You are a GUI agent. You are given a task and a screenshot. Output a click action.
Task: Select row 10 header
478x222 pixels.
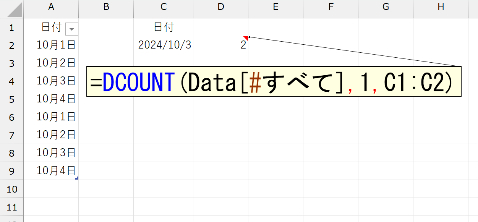pos(11,189)
